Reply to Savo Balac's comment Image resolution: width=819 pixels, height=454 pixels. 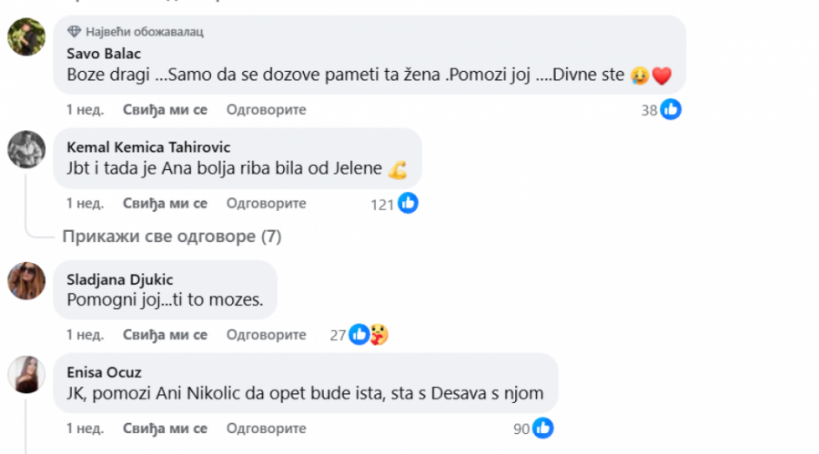coord(266,110)
